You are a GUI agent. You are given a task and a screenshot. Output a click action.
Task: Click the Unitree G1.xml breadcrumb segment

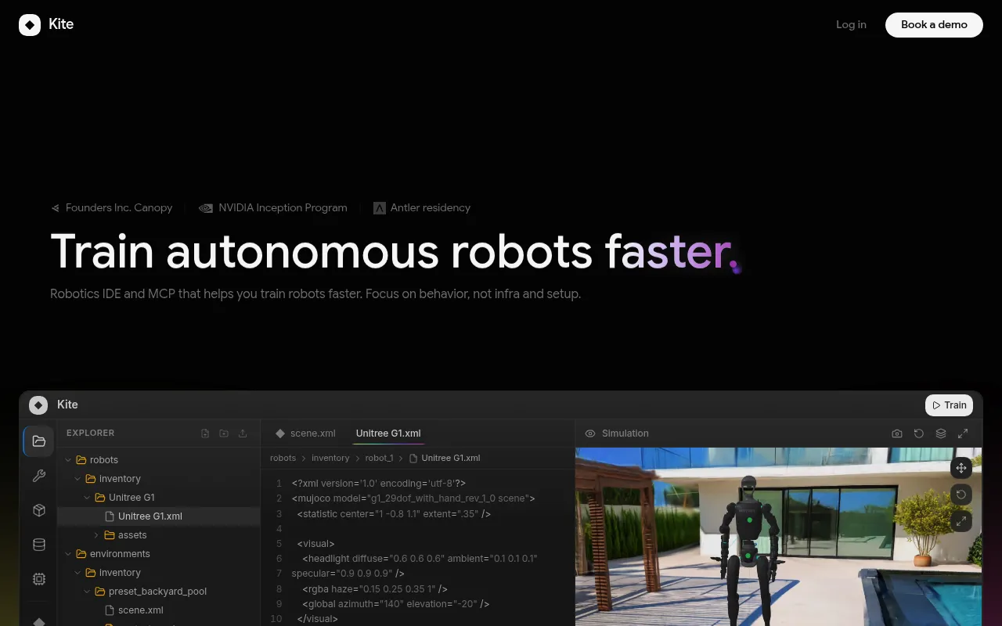[445, 458]
